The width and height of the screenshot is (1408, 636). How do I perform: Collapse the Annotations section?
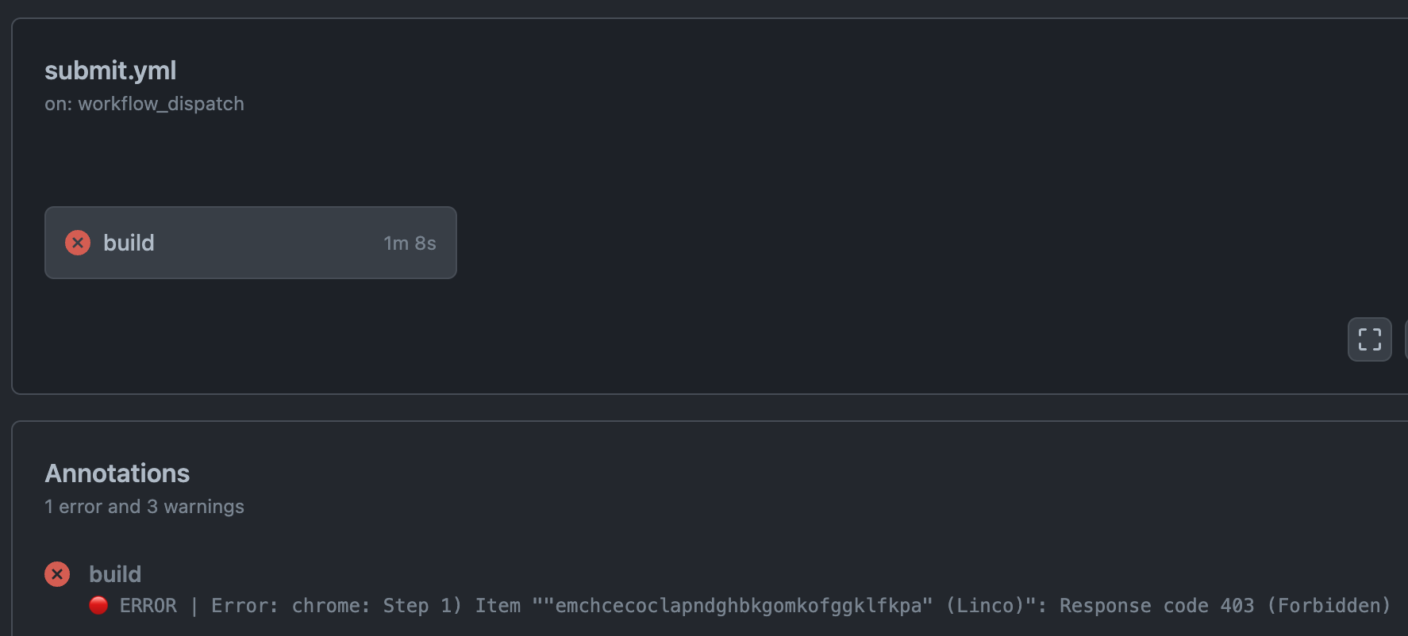point(117,473)
